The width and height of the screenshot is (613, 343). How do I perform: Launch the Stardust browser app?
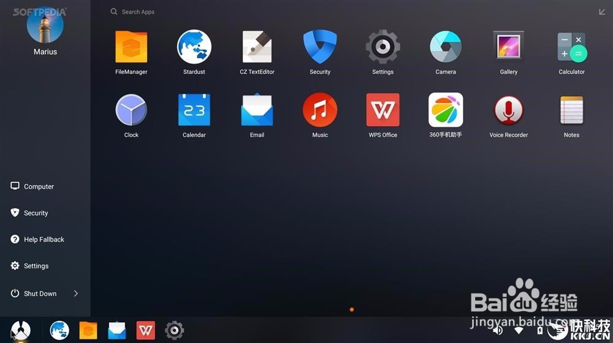point(194,47)
